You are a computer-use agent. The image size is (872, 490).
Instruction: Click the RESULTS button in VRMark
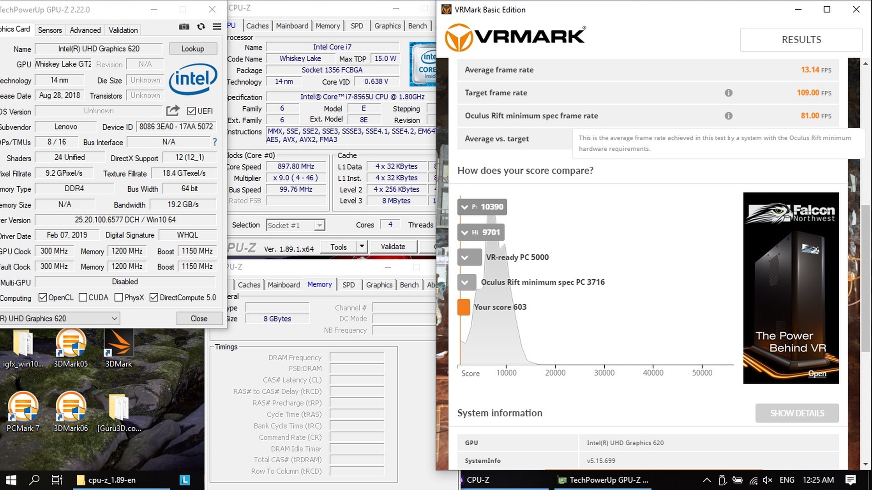tap(801, 40)
